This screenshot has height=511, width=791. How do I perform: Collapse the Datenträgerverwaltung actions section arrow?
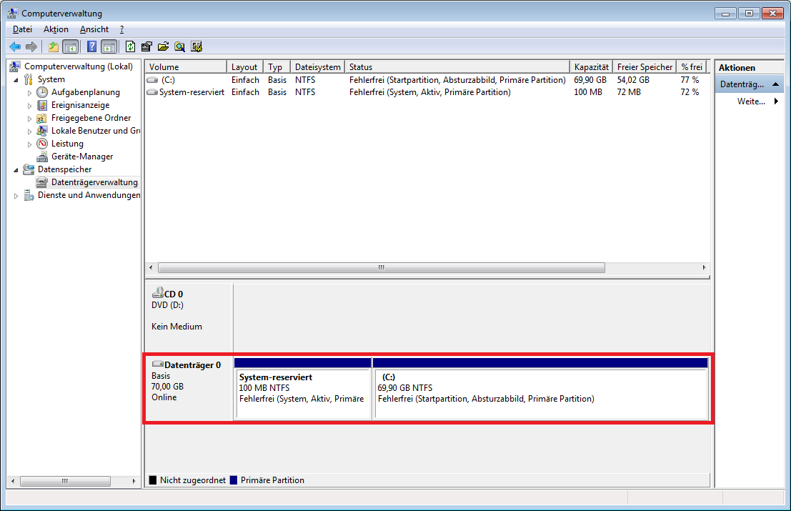click(777, 84)
